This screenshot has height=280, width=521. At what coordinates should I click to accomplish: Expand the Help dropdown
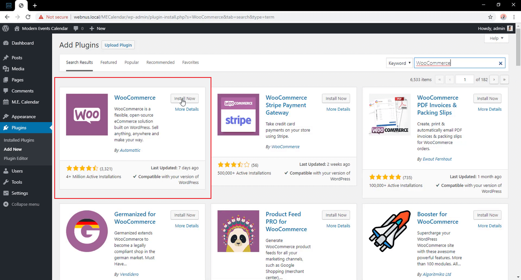(496, 38)
